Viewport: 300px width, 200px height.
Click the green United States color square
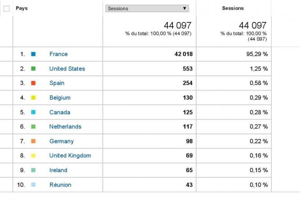tap(33, 69)
